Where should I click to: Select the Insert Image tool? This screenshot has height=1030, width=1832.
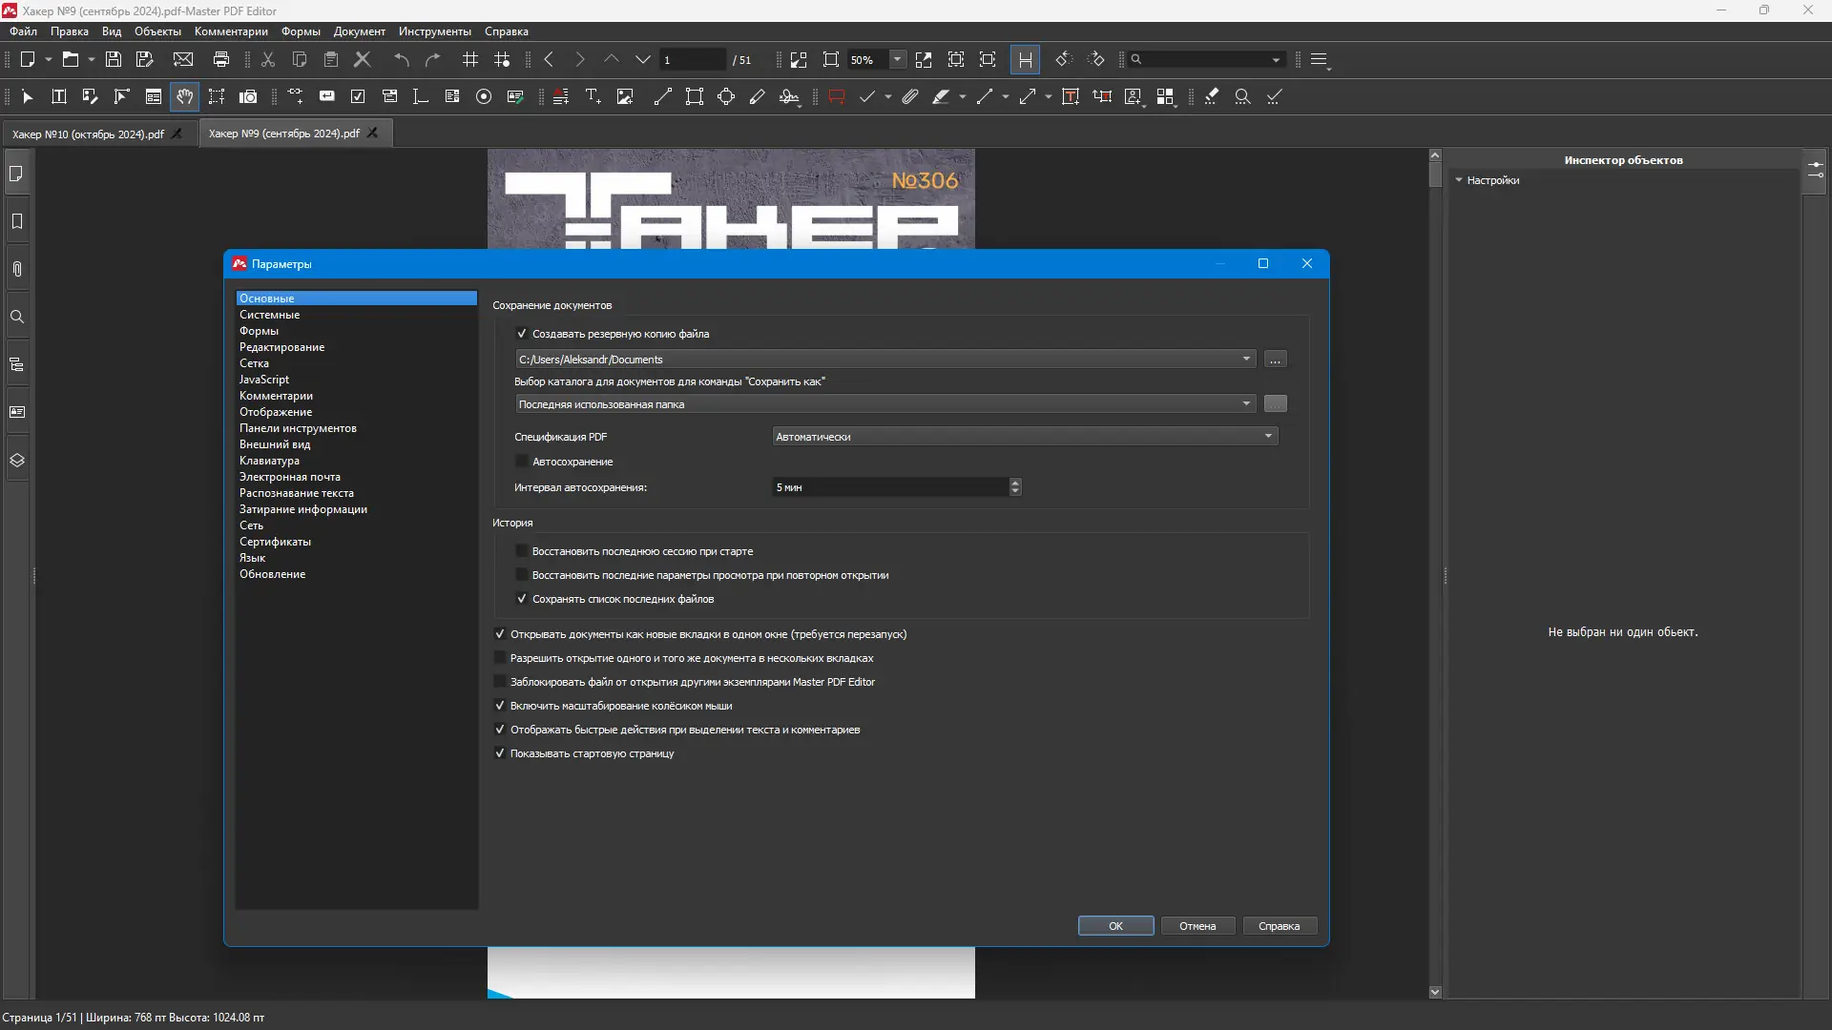625,96
